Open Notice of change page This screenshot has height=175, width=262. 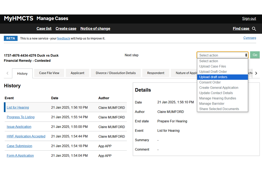tap(95, 29)
